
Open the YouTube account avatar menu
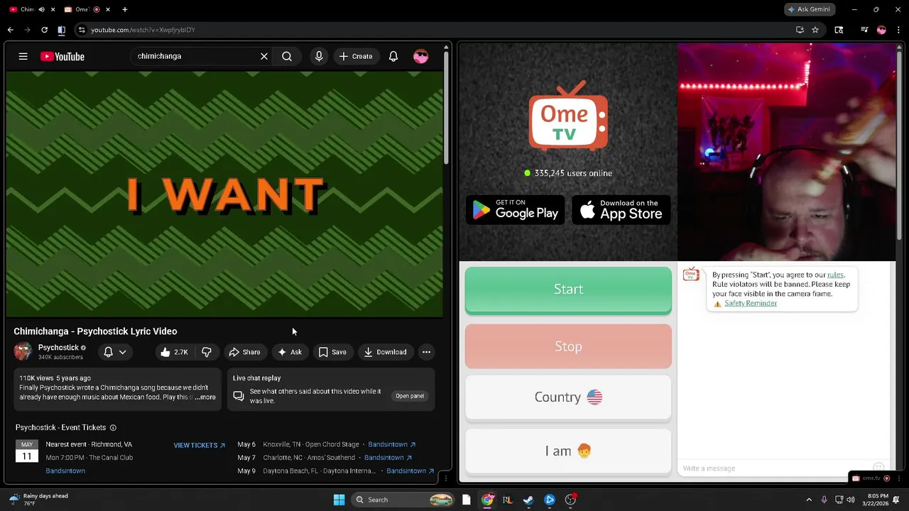coord(421,56)
